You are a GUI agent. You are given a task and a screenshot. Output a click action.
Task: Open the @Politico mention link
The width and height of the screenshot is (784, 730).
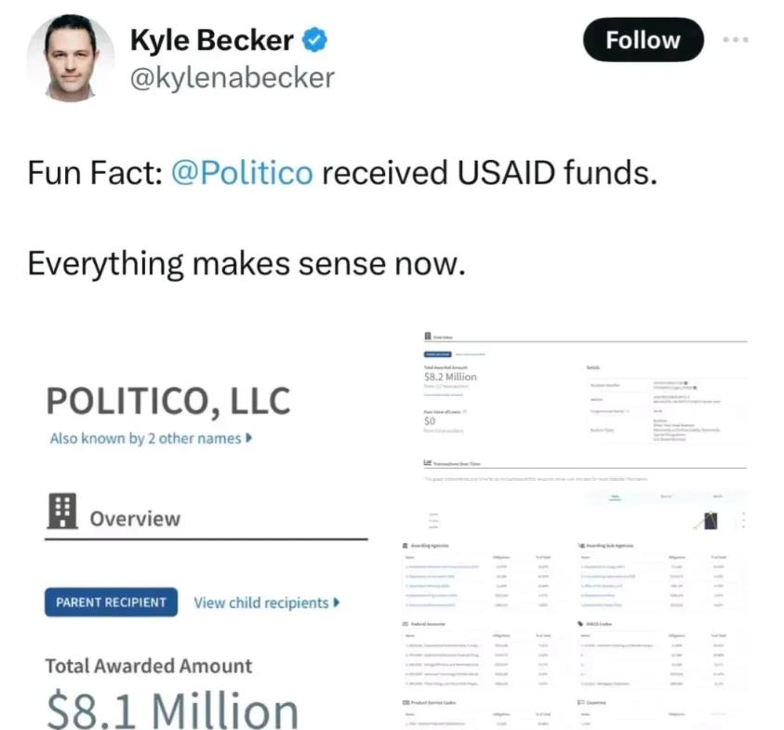243,173
